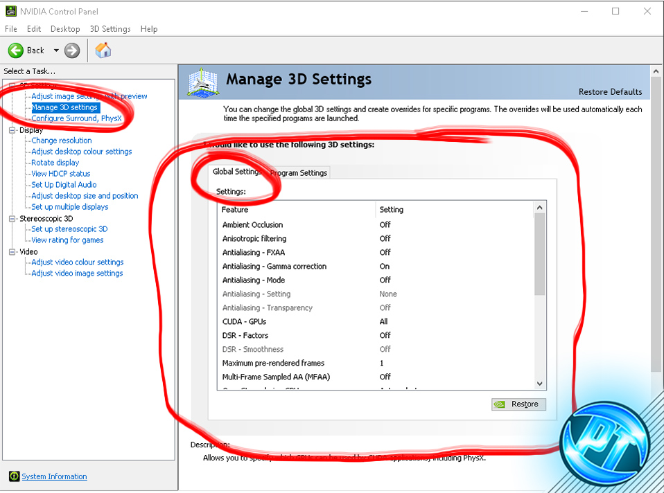Select the Antialiasing - Mode row

tap(376, 280)
